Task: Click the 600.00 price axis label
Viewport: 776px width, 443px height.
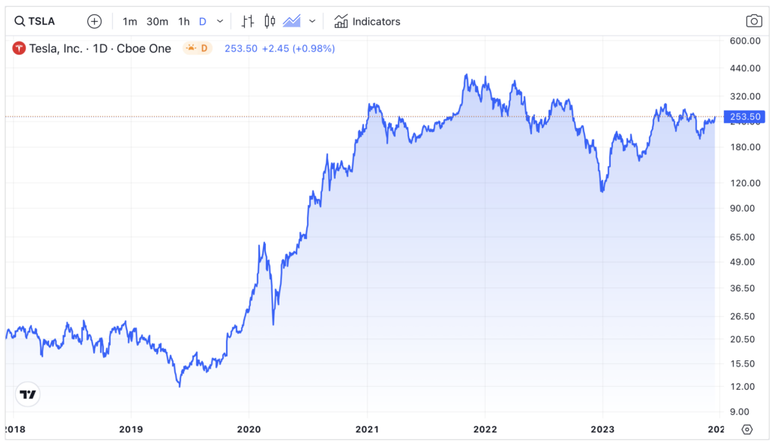Action: (x=746, y=41)
